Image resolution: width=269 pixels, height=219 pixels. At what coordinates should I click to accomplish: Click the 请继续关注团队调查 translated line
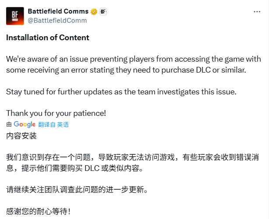click(x=77, y=190)
